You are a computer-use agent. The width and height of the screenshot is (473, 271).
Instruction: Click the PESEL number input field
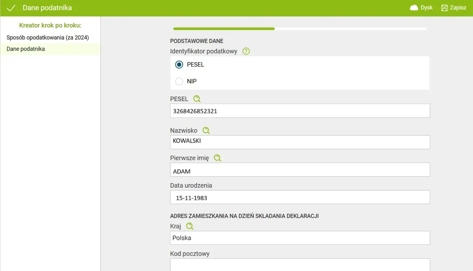300,111
